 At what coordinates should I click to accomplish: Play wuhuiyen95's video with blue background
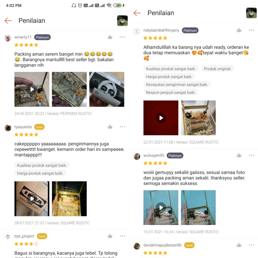click(161, 208)
